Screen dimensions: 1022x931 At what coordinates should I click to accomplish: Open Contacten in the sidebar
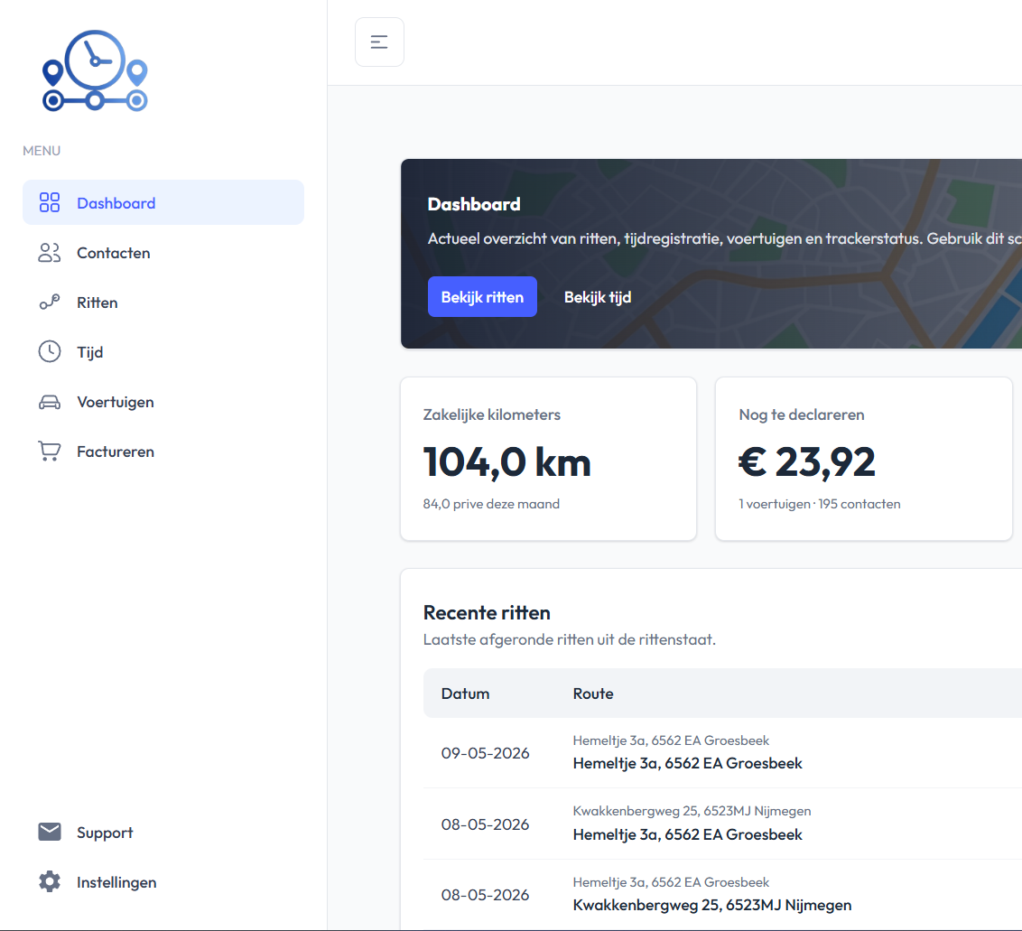pyautogui.click(x=163, y=252)
